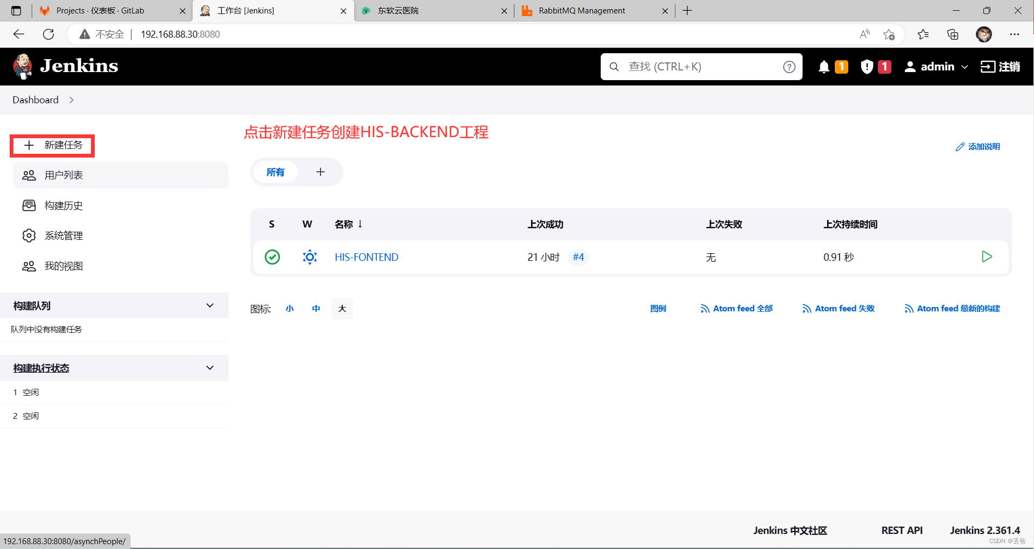The image size is (1034, 549).
Task: Click the plus icon to add a view
Action: (x=320, y=172)
